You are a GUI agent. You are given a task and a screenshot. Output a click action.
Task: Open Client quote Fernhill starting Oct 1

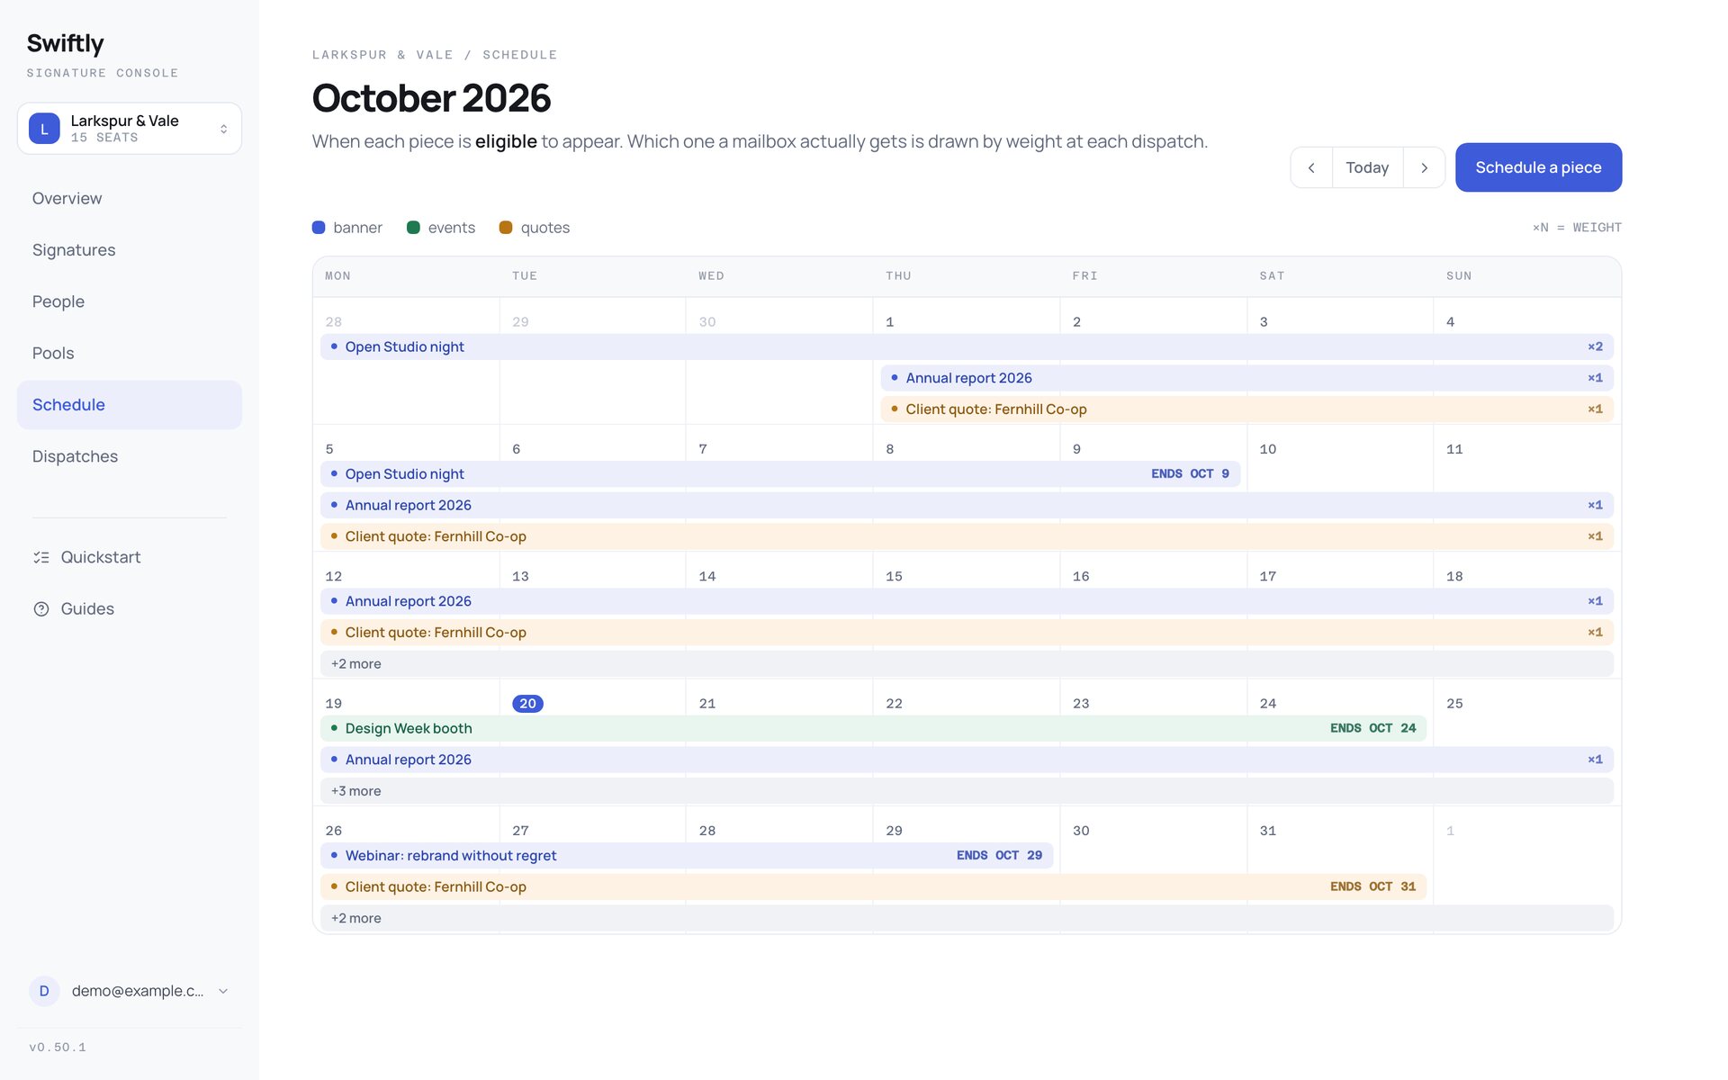[x=1246, y=409]
